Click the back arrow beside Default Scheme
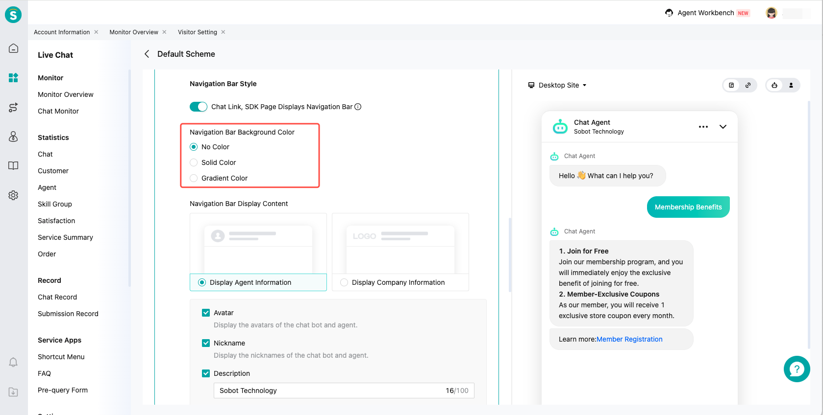823x415 pixels. tap(147, 54)
